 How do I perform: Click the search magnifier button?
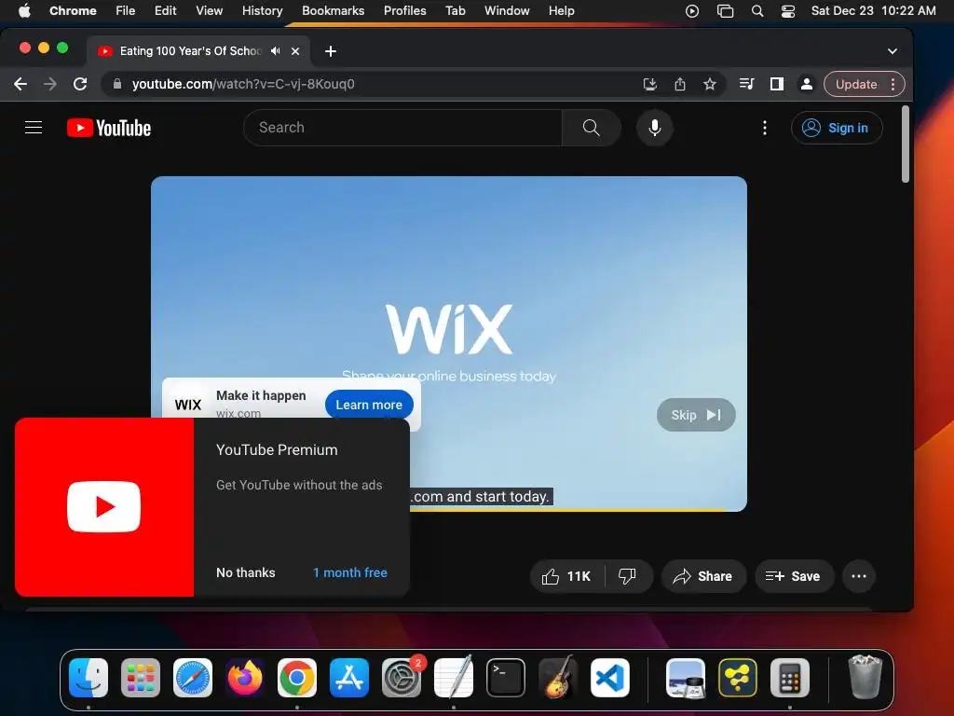(591, 127)
